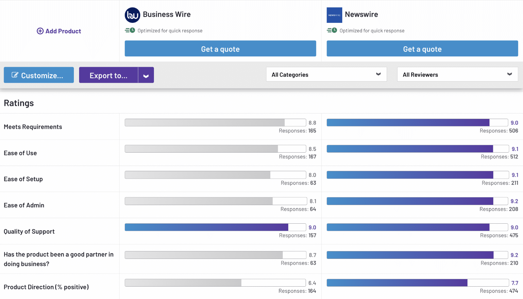
Task: Click Responses: 475 text
Action: coord(499,235)
